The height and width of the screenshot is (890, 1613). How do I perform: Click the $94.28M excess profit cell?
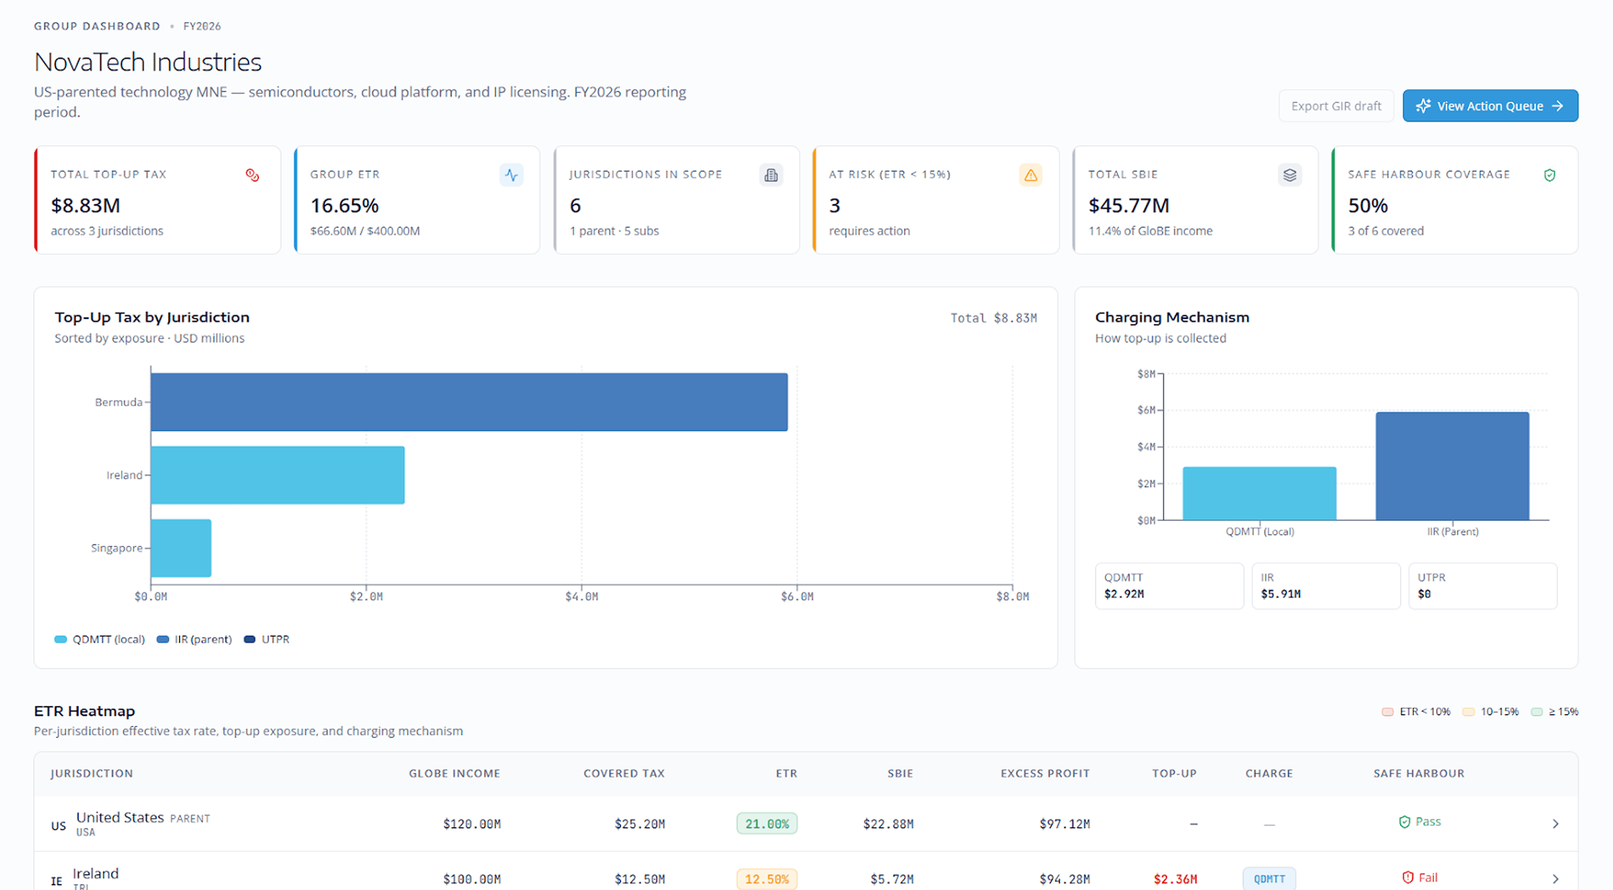pos(1065,879)
